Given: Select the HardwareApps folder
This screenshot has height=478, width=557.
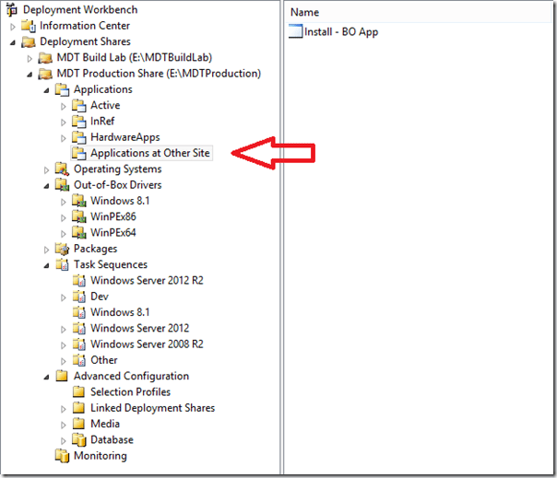Looking at the screenshot, I should point(124,137).
